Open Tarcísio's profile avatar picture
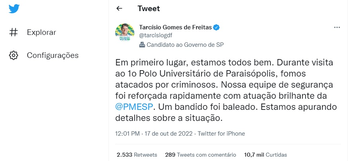Image resolution: width=356 pixels, height=161 pixels. click(x=124, y=33)
